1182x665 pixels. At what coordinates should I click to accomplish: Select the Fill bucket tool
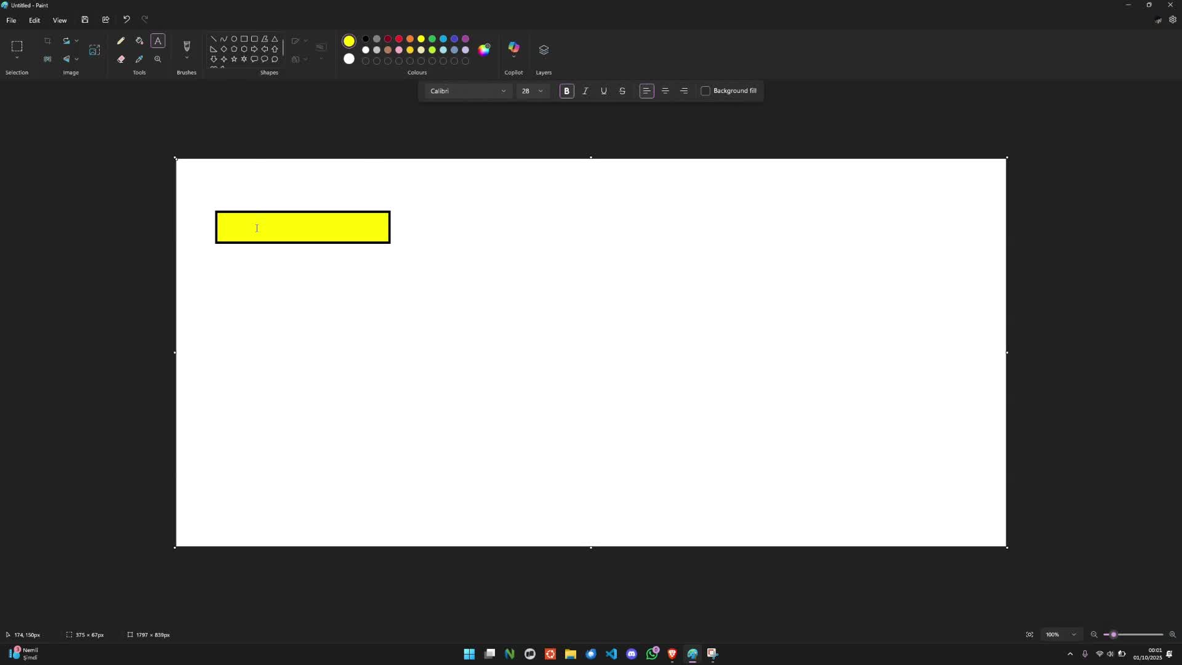tap(139, 41)
